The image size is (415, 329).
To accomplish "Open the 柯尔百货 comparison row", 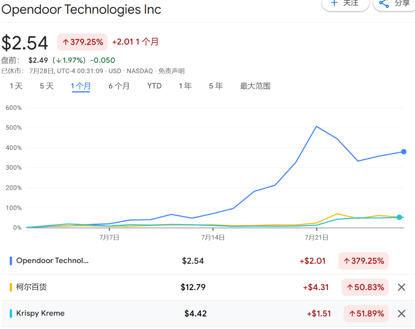I will click(31, 287).
